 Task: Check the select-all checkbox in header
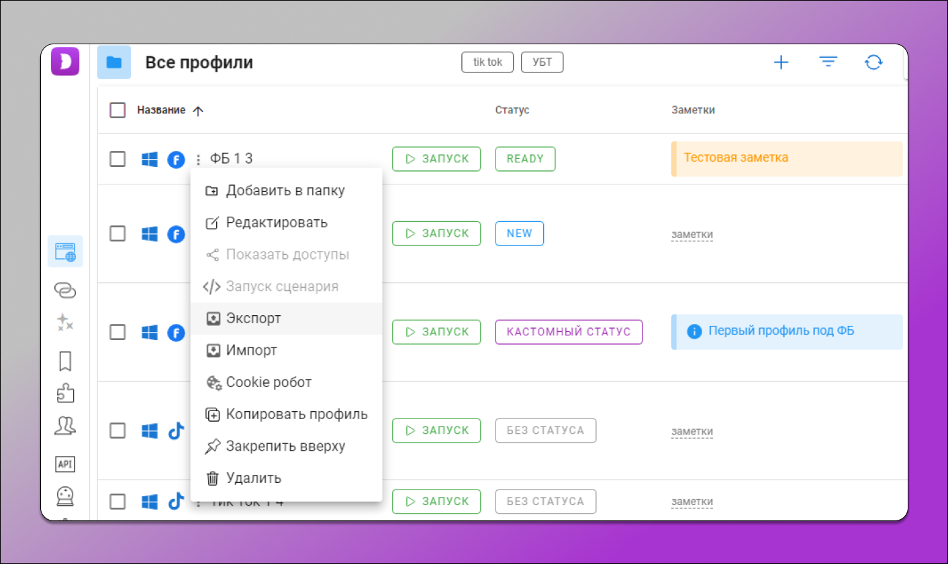click(x=117, y=110)
